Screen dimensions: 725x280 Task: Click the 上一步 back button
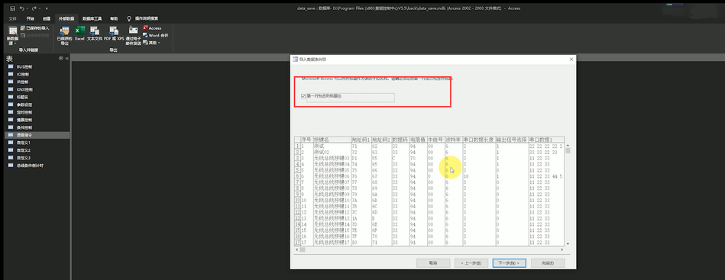pyautogui.click(x=471, y=263)
